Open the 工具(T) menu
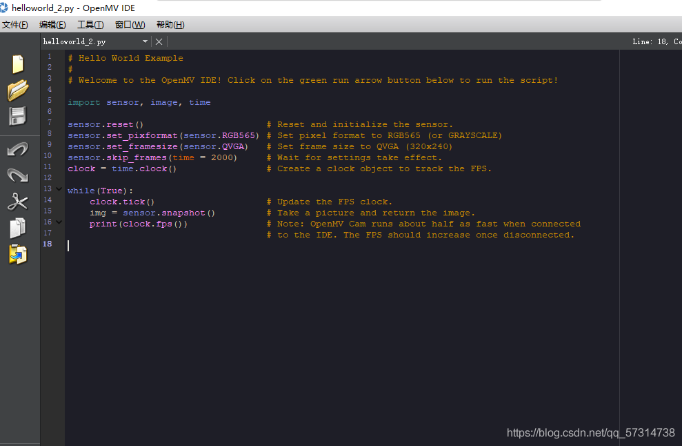This screenshot has height=446, width=682. [90, 25]
